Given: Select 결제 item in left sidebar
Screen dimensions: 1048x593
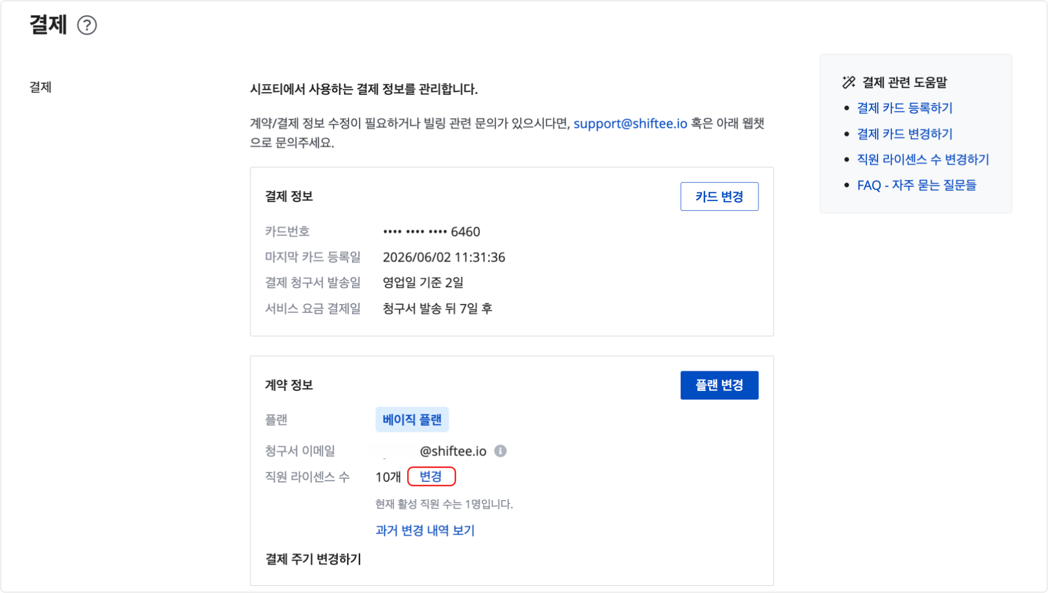Looking at the screenshot, I should coord(41,87).
